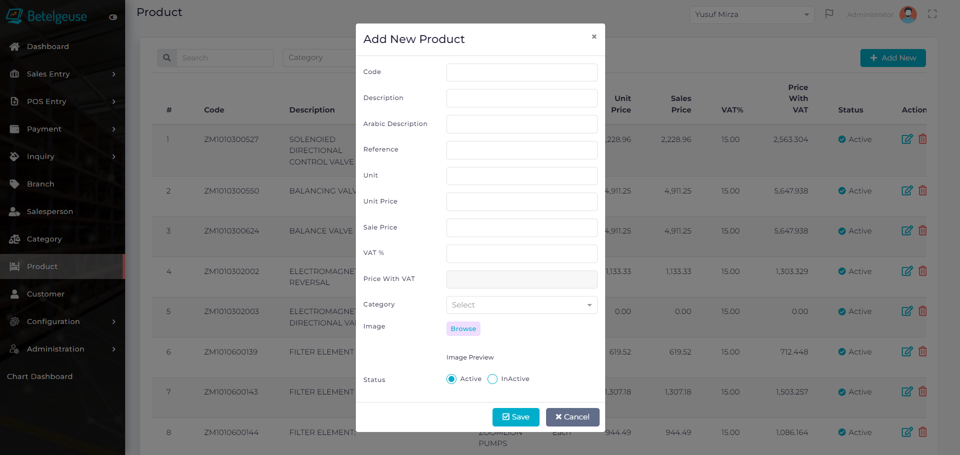Open Chart Dashboard from the sidebar
Screen dimensions: 960x455
[x=40, y=376]
